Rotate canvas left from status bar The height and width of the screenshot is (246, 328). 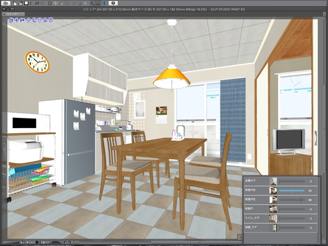(x=65, y=242)
